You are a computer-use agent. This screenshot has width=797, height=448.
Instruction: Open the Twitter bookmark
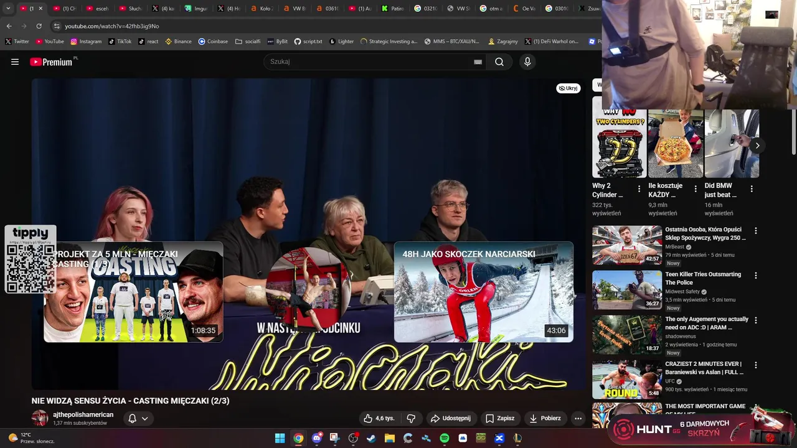(x=17, y=41)
